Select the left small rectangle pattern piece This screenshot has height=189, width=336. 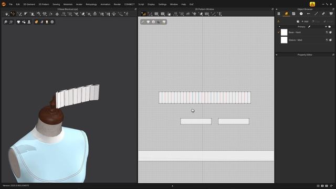tap(196, 121)
